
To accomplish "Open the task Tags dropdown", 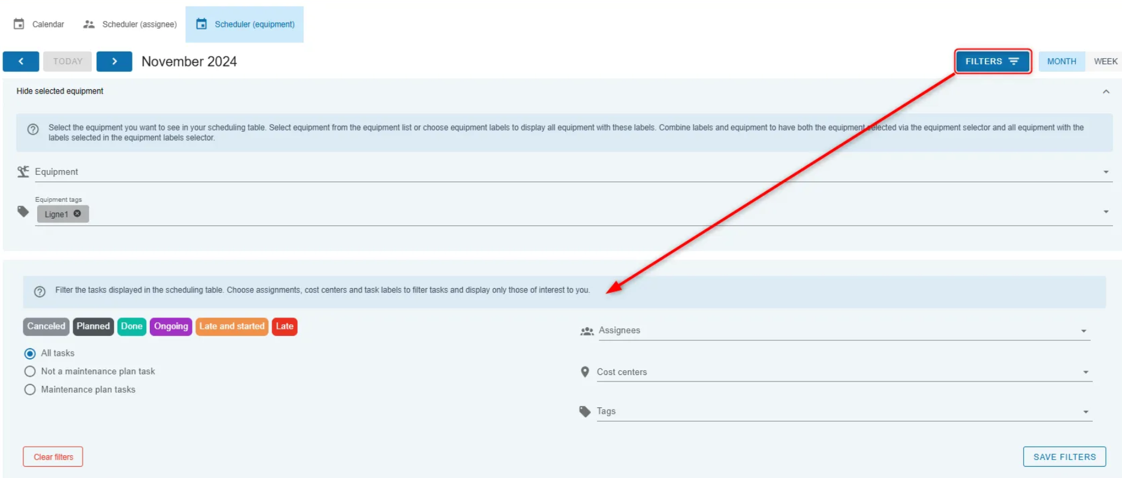I will tap(844, 412).
